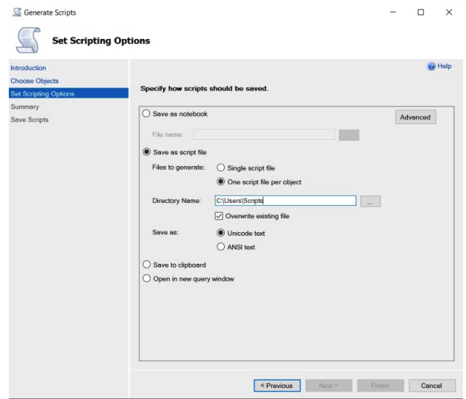This screenshot has width=466, height=399.
Task: Go to the Introduction step
Action: [x=28, y=68]
